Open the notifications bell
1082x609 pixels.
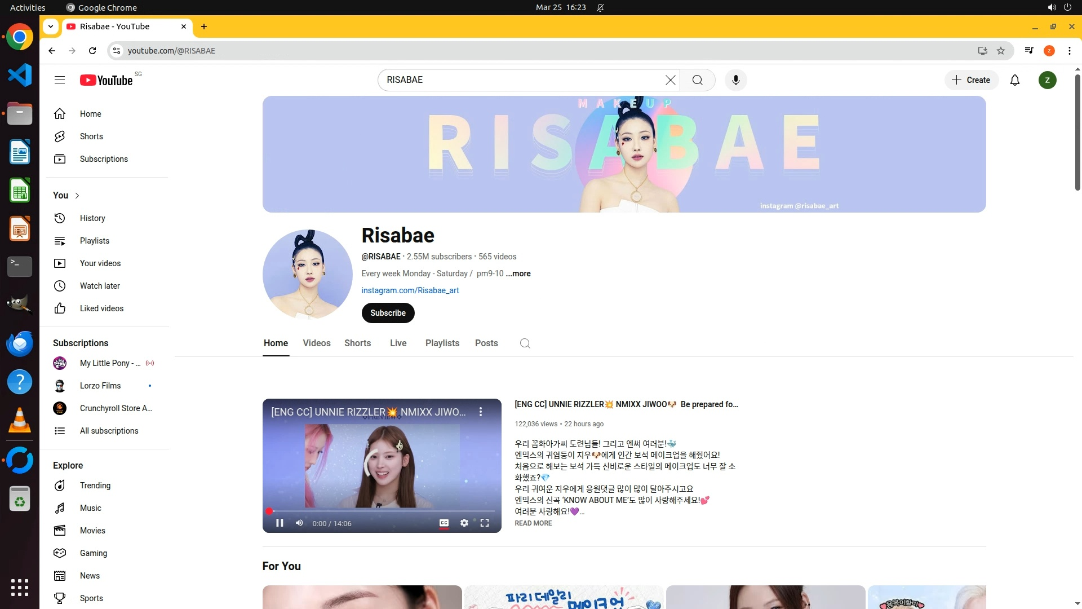point(1014,80)
